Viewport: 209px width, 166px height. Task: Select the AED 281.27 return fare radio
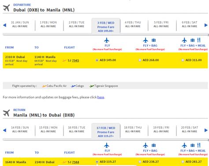click(183, 162)
